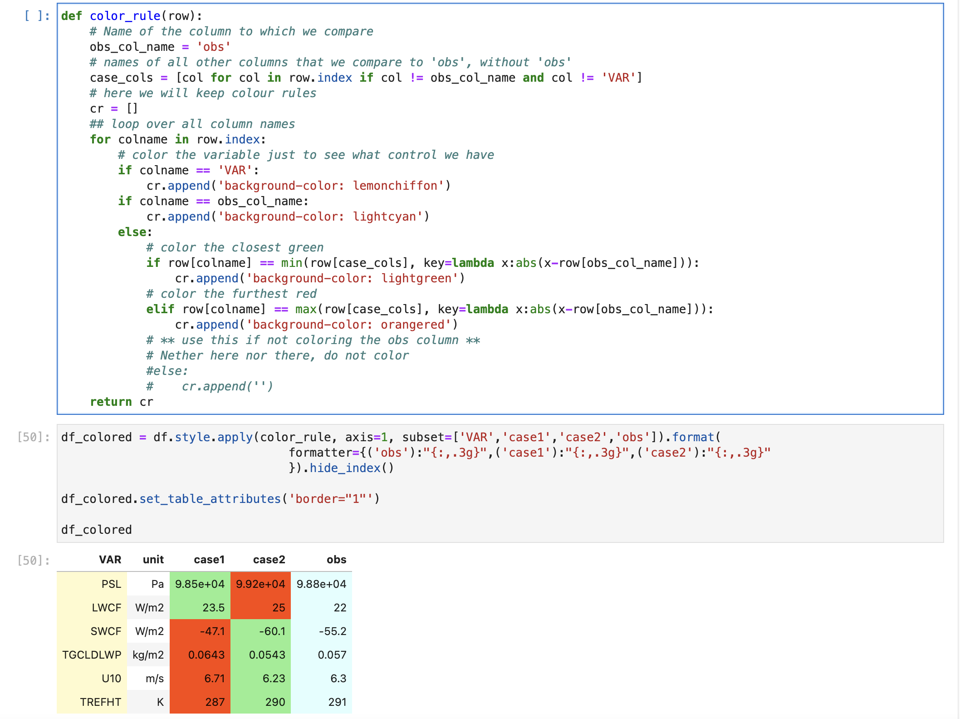
Task: Select the TREFHT variable cell
Action: (x=92, y=702)
